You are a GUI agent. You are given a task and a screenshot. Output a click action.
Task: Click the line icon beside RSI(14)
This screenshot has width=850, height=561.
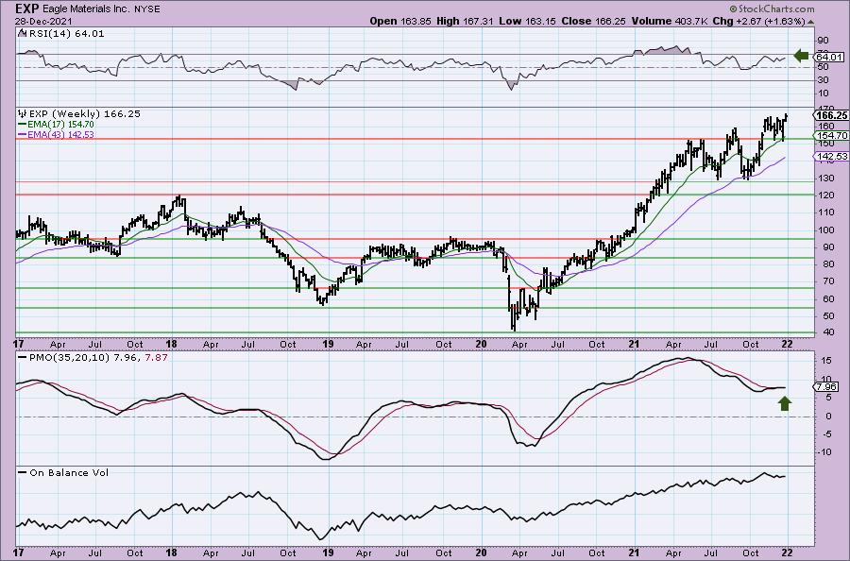point(21,33)
